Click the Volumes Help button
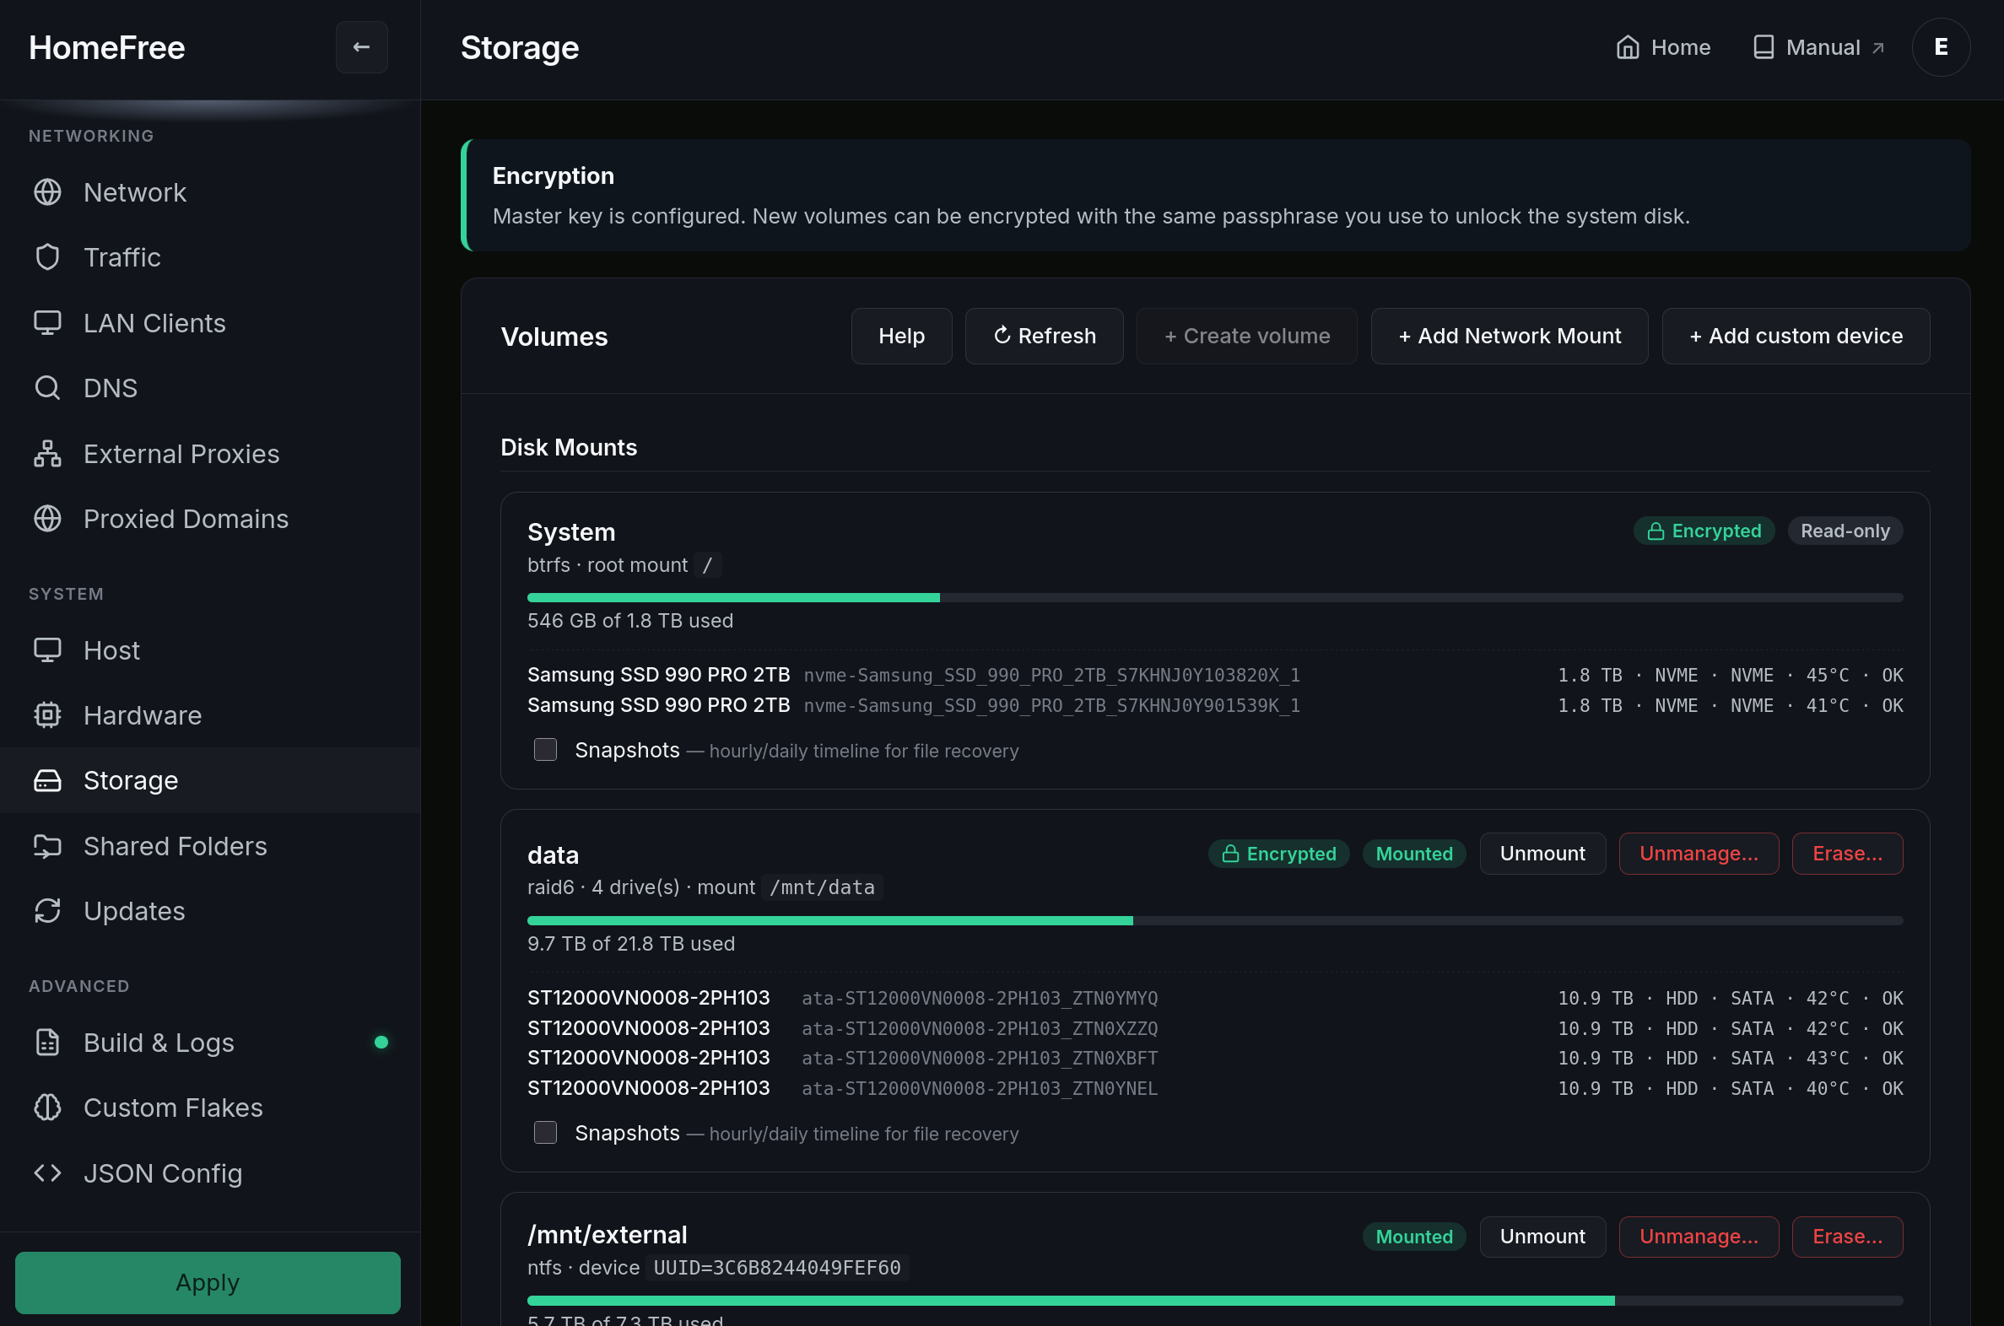Viewport: 2004px width, 1326px height. 901,336
